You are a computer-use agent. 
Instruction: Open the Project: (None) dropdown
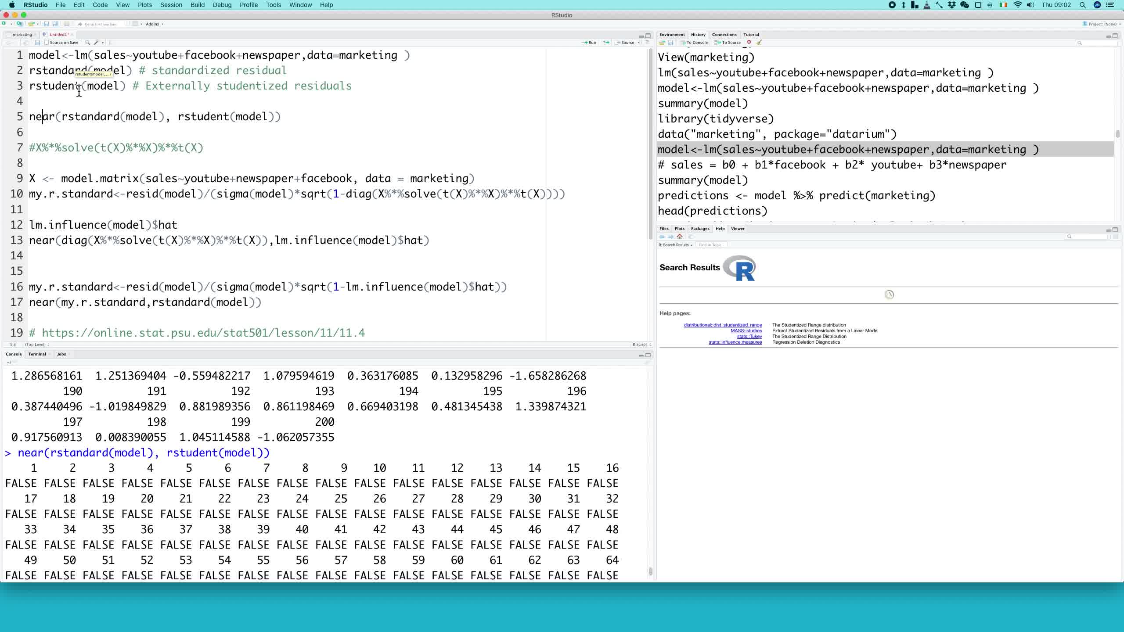[x=1101, y=24]
